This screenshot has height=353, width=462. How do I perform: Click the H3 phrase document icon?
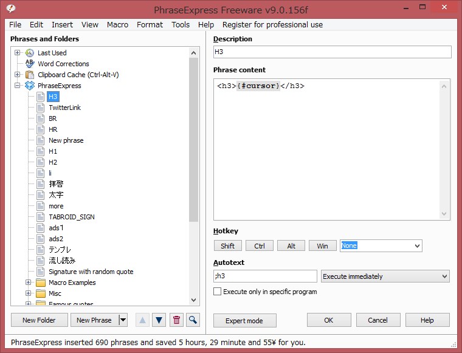(41, 97)
